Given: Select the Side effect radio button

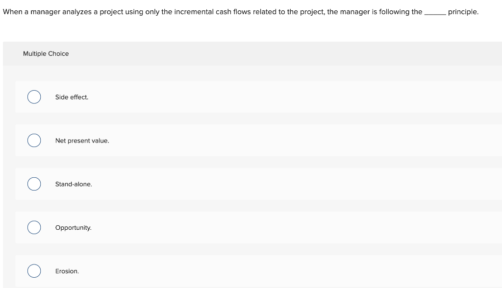Looking at the screenshot, I should click(x=34, y=97).
